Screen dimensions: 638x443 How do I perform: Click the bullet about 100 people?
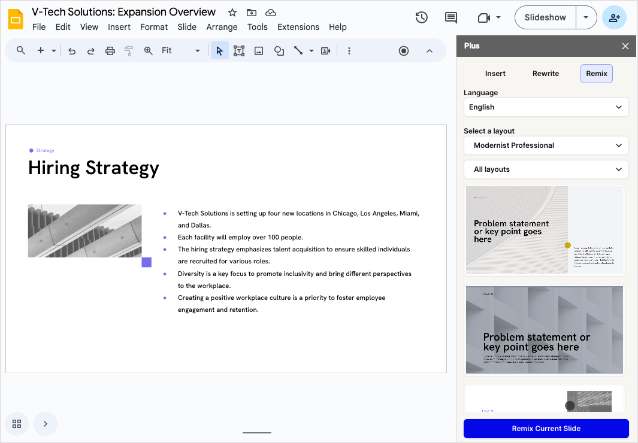[x=240, y=237]
